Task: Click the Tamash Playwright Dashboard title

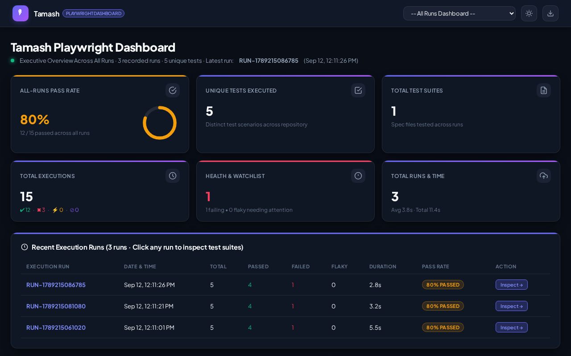Action: coord(93,47)
